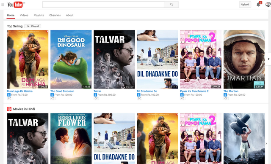This screenshot has width=271, height=164.
Task: Click the purchase icon under The Martian
Action: coord(225,95)
